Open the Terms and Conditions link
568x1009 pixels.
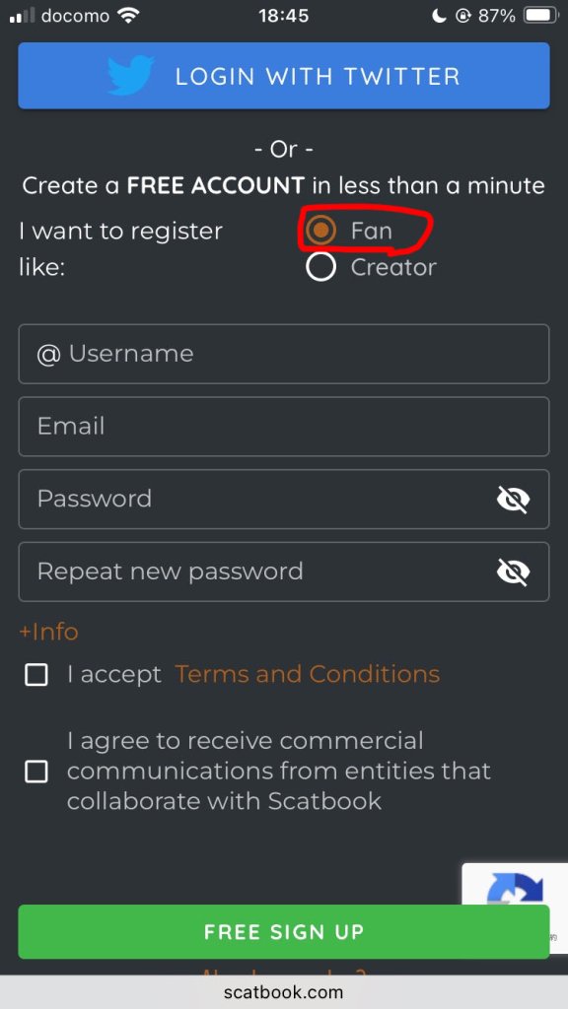tap(308, 674)
